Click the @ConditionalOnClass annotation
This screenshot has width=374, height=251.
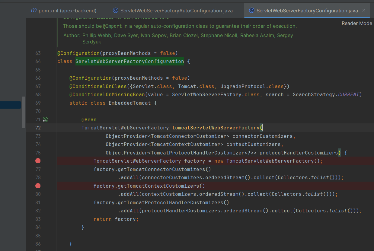pos(98,86)
